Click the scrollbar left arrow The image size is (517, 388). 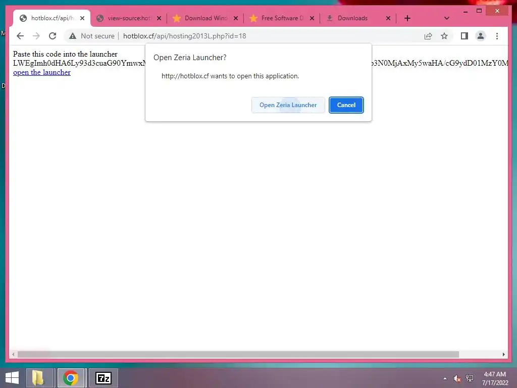tap(13, 354)
